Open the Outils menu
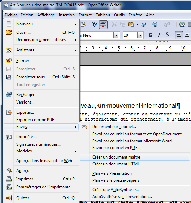 point(119,15)
